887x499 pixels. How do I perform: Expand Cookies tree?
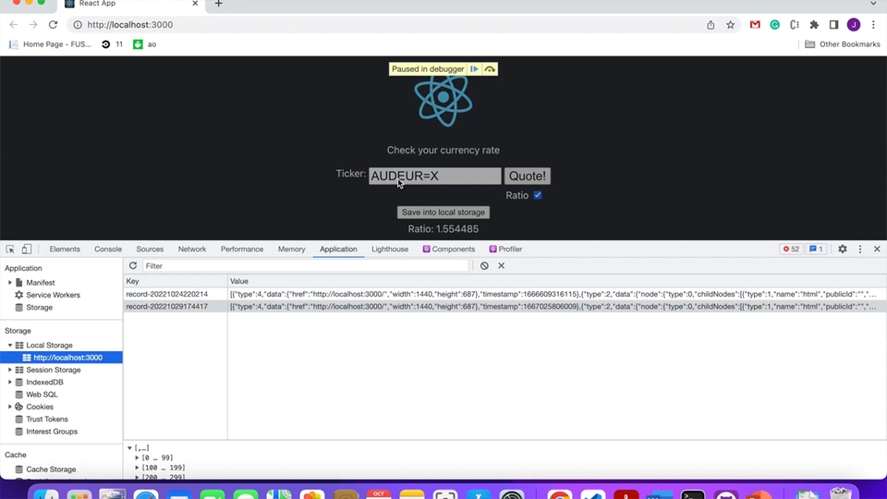tap(9, 407)
